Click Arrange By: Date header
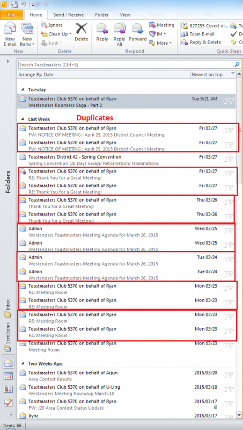Screen dimensions: 243x430 click(x=36, y=75)
